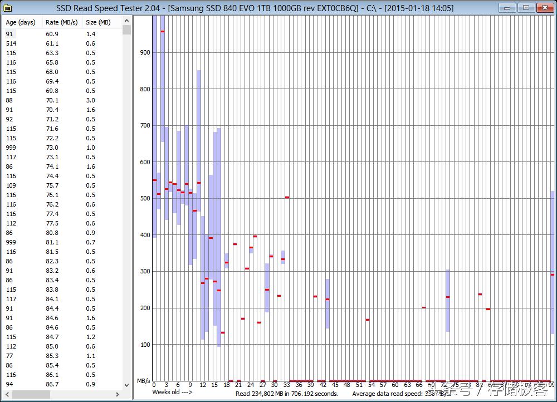Select the row with age 514
The height and width of the screenshot is (402, 557).
[62, 43]
